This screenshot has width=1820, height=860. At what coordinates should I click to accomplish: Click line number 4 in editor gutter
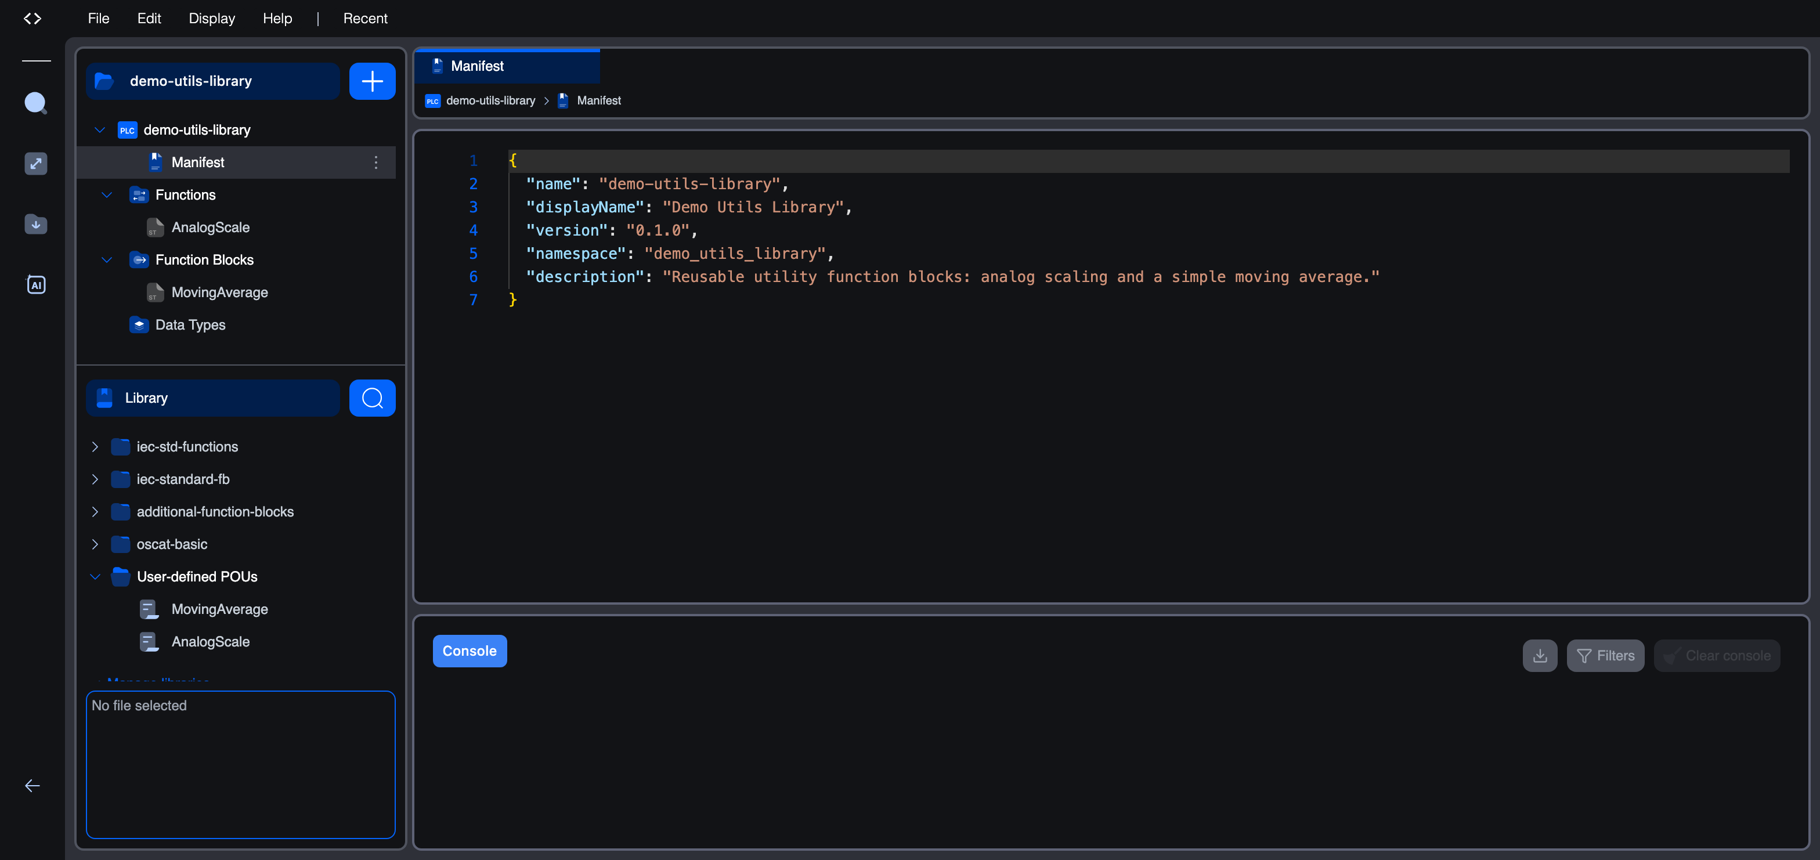[474, 230]
